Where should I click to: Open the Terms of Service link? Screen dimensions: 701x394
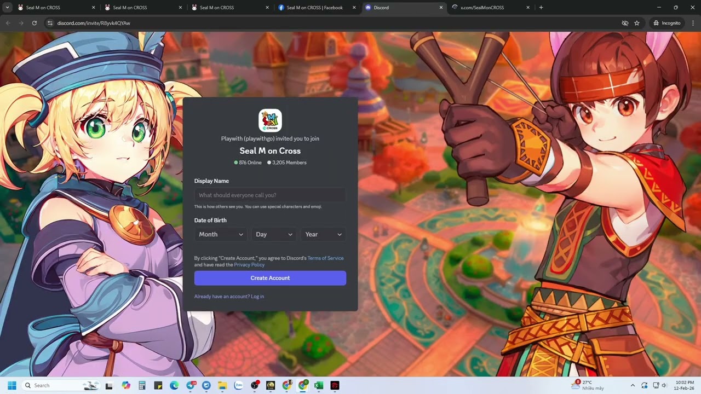pos(325,258)
